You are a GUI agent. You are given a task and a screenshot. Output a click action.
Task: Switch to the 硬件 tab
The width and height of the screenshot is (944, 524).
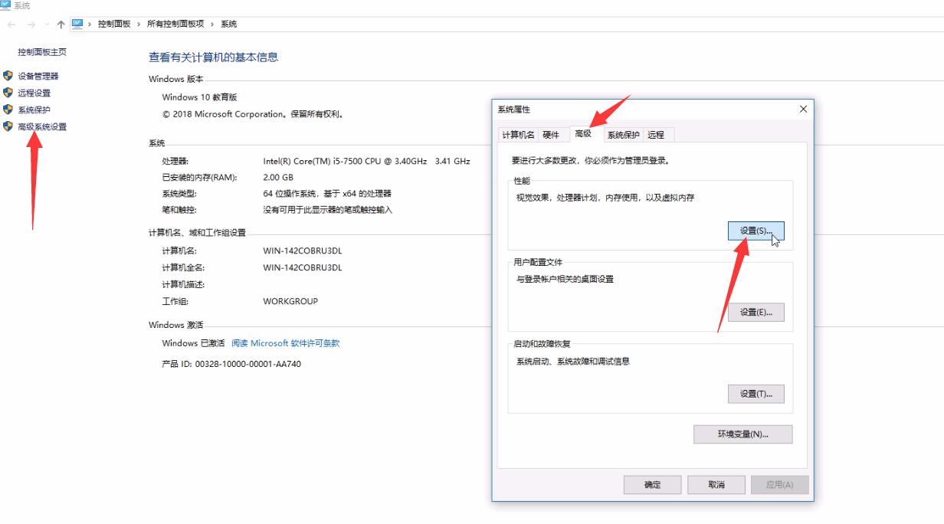click(551, 135)
